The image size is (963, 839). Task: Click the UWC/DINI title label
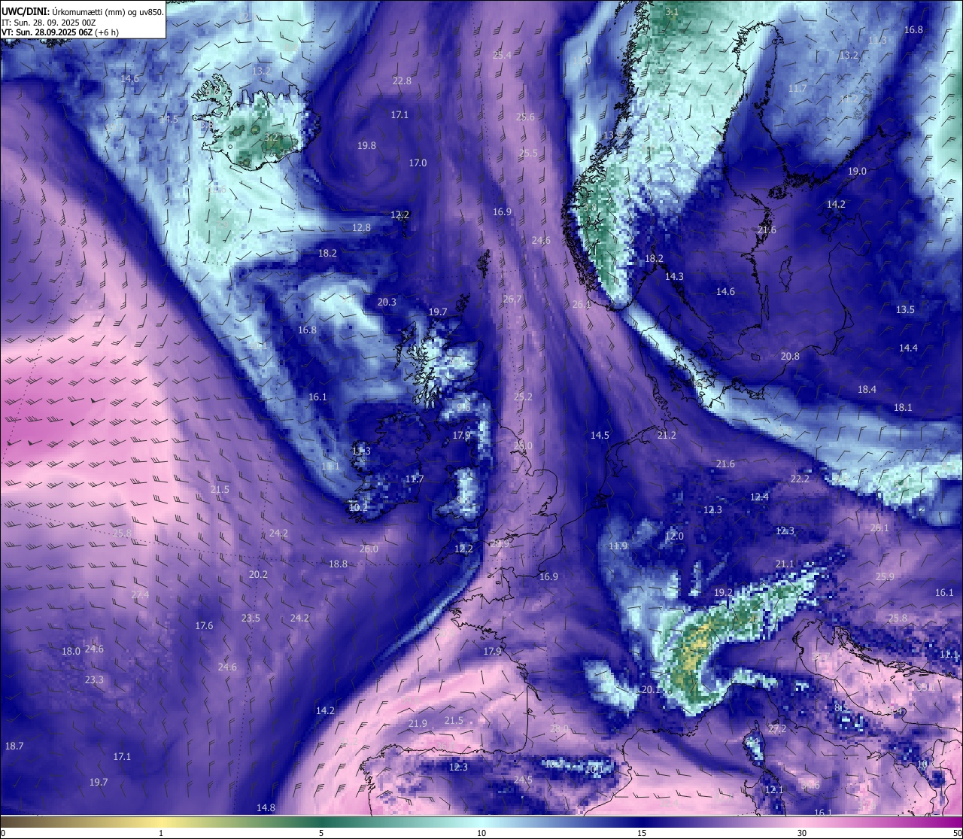(x=26, y=11)
